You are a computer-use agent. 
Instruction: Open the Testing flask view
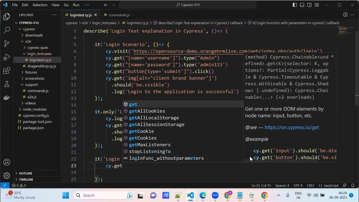coord(7,84)
